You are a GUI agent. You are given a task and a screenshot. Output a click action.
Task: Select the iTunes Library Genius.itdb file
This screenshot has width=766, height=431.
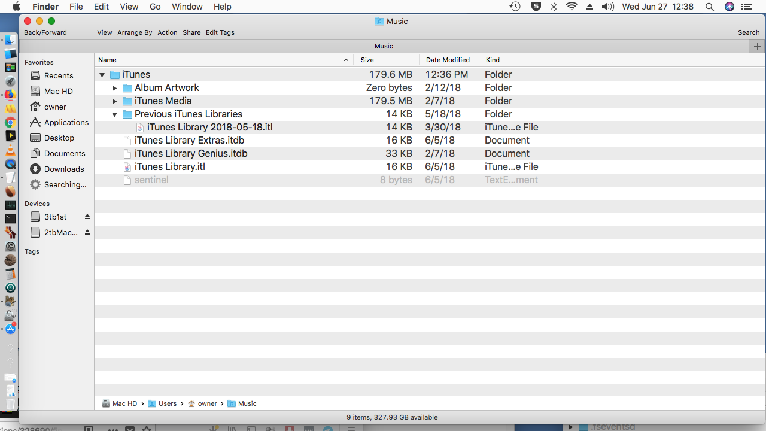coord(190,153)
